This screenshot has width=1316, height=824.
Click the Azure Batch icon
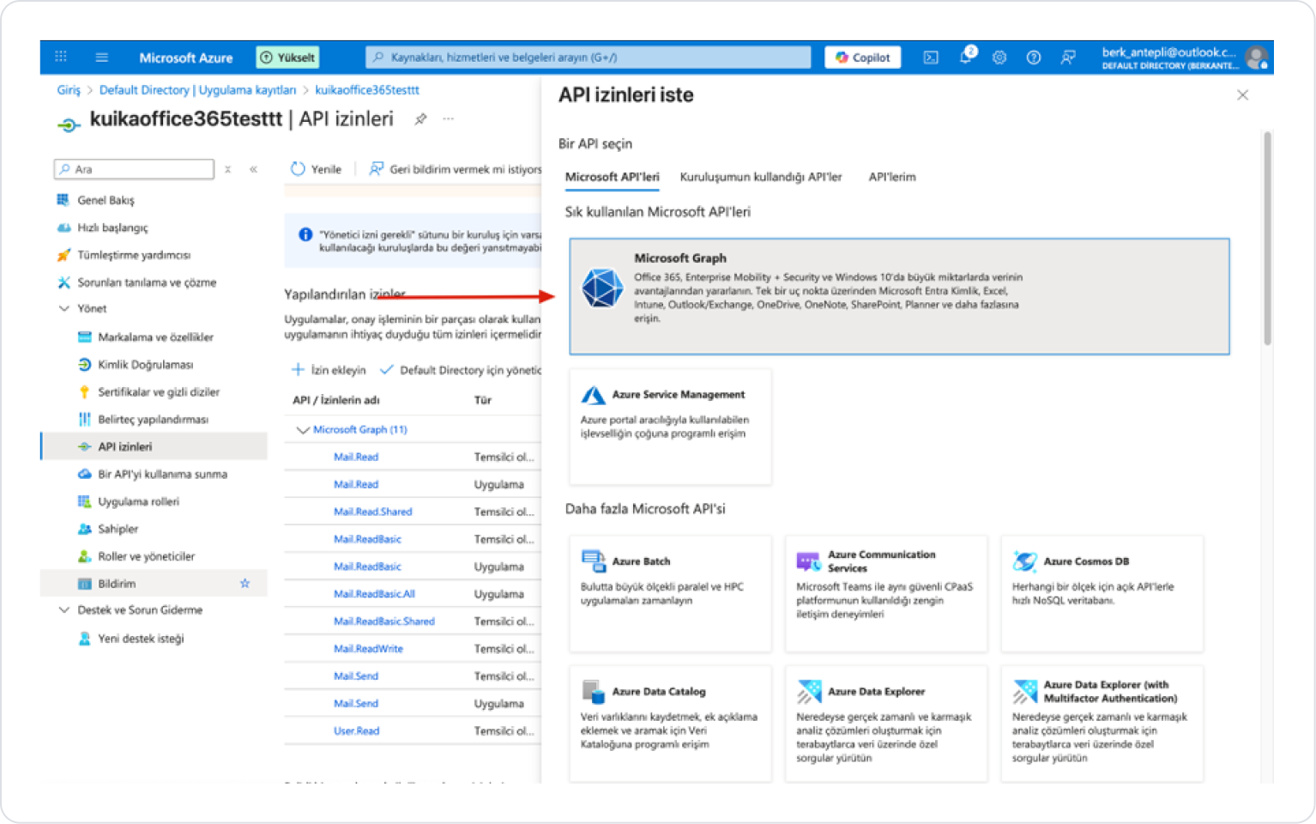pyautogui.click(x=593, y=561)
